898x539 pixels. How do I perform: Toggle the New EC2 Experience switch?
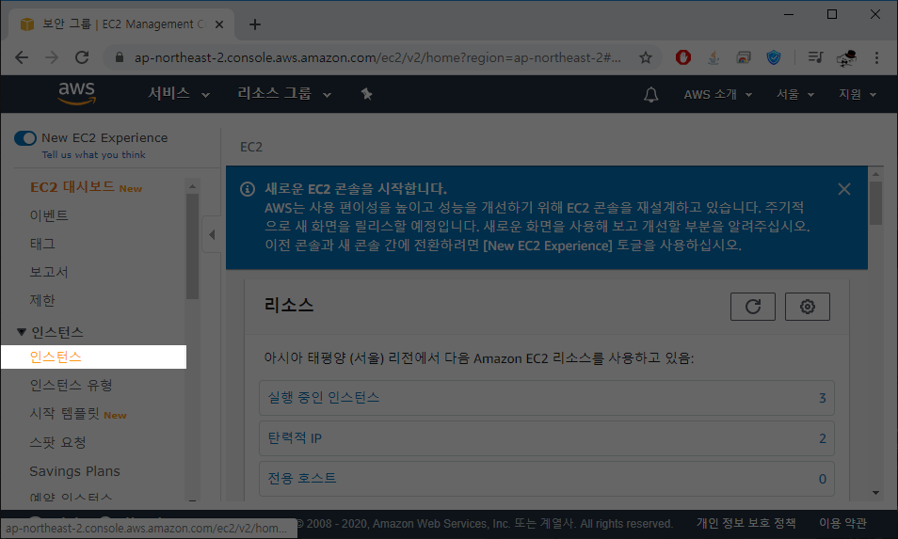(25, 138)
